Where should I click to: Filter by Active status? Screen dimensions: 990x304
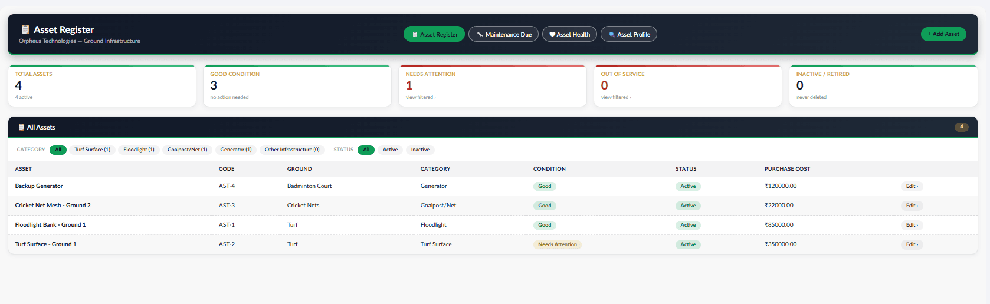pos(390,150)
